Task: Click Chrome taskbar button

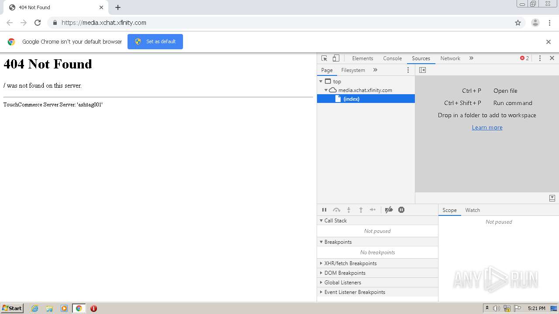Action: 79,308
